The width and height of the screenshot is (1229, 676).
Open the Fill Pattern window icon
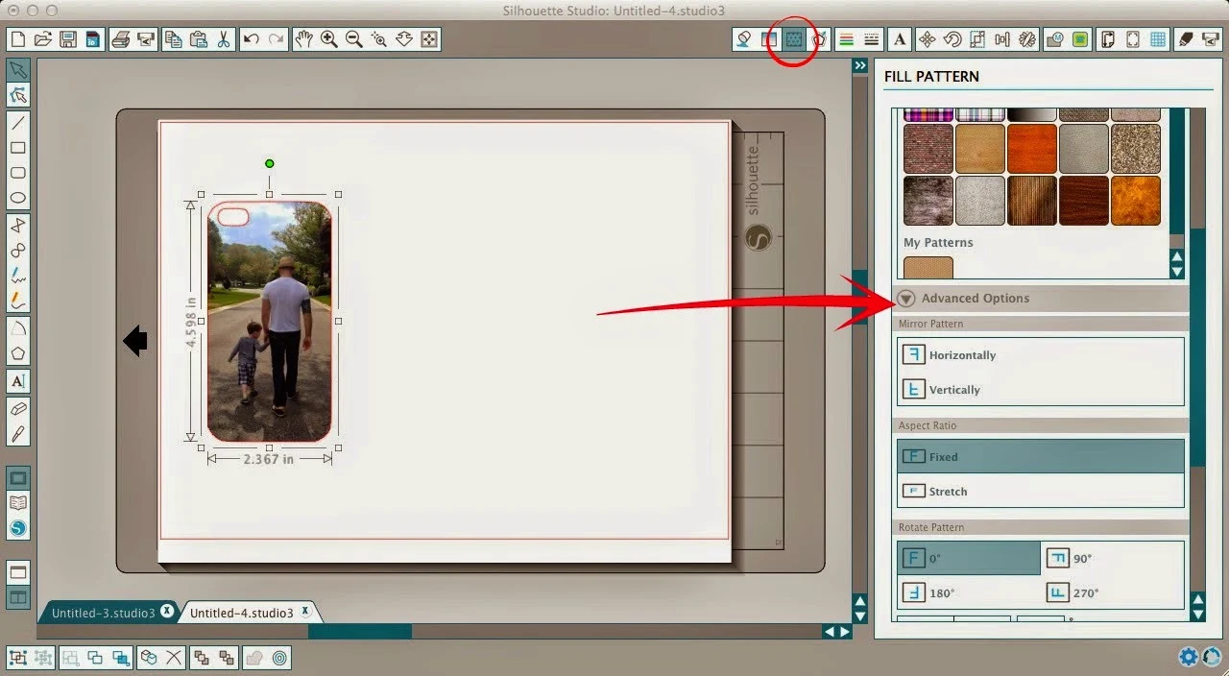pos(793,39)
